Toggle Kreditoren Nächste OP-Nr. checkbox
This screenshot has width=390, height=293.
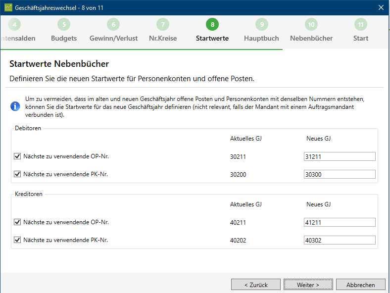click(17, 222)
